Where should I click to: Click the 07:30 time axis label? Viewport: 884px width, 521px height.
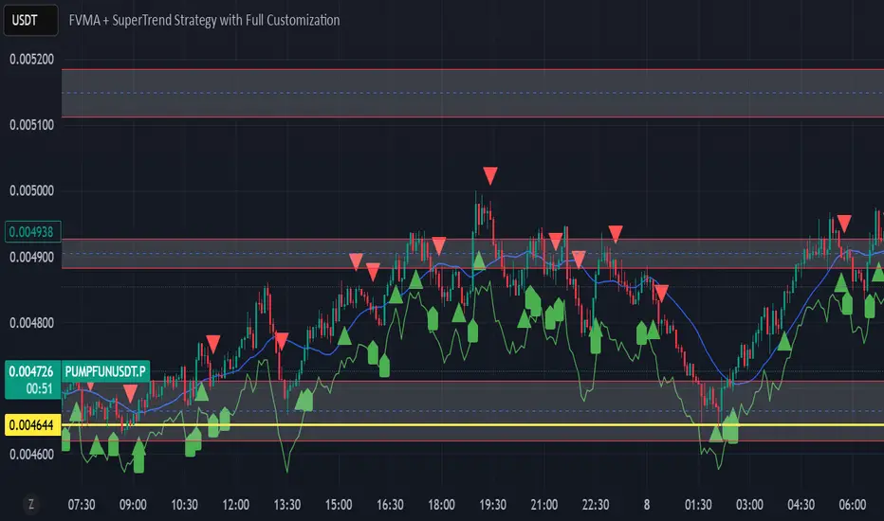click(82, 505)
